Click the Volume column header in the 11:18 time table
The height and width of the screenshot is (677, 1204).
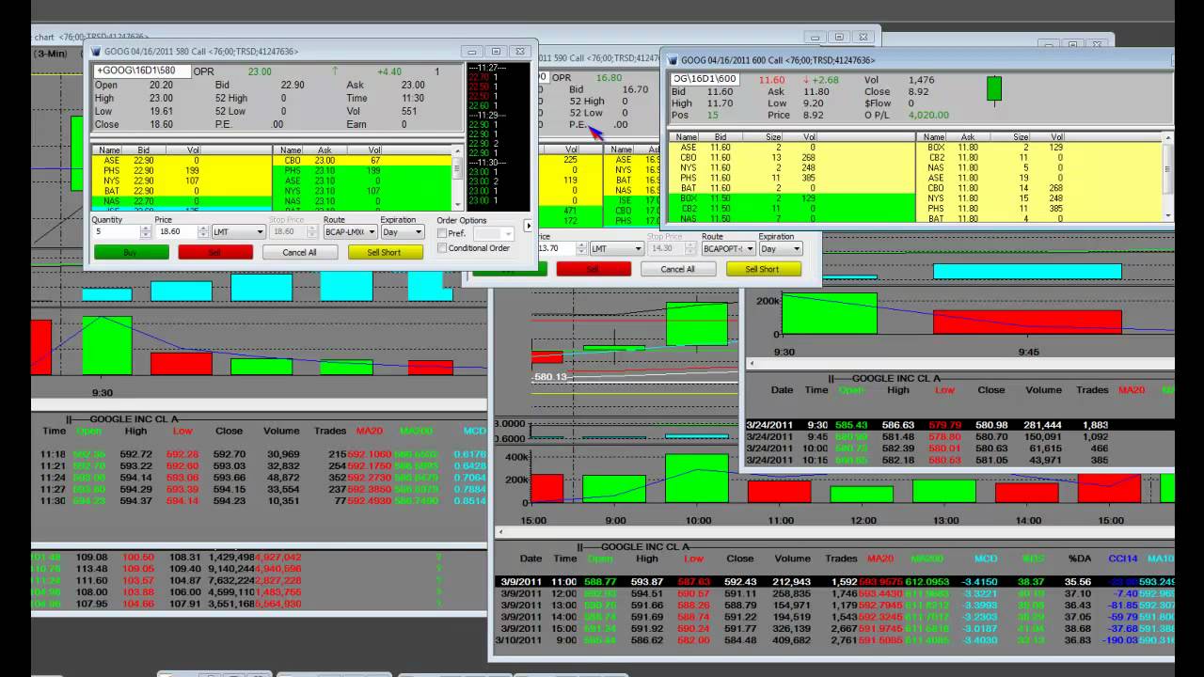[282, 431]
